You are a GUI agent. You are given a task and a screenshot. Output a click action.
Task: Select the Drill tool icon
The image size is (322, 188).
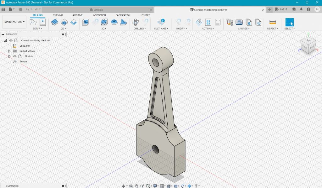pyautogui.click(x=135, y=22)
